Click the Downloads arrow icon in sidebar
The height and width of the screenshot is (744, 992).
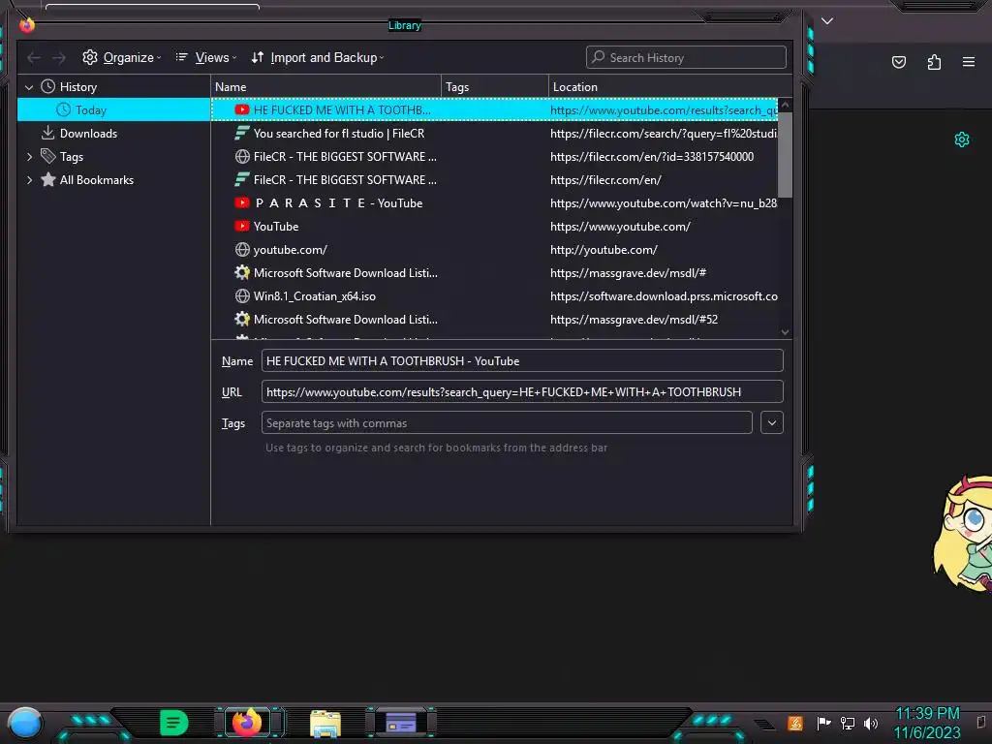point(47,133)
